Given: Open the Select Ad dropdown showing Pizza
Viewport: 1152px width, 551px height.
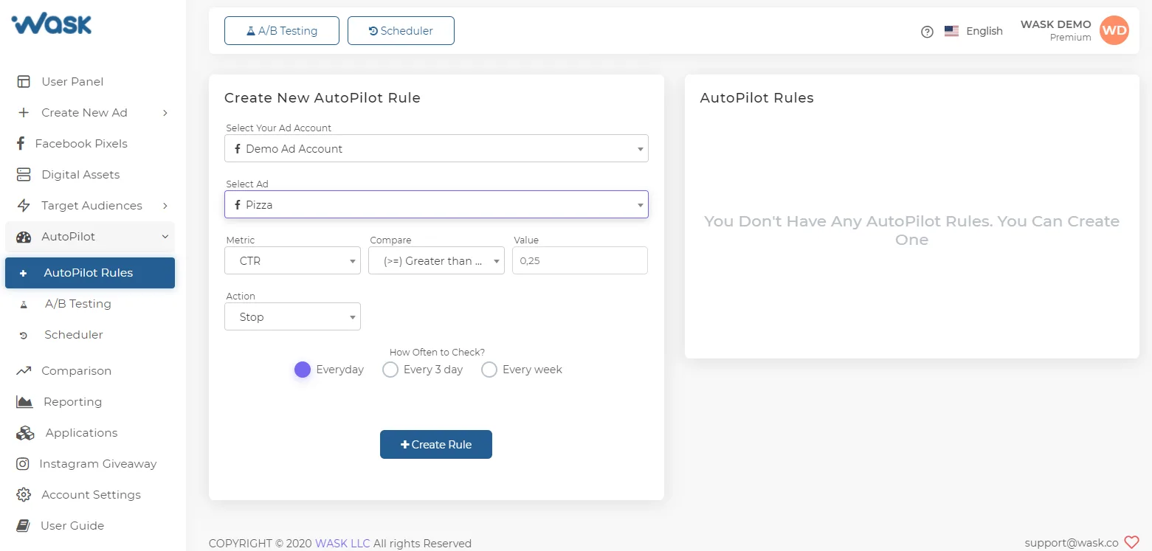Looking at the screenshot, I should 436,204.
